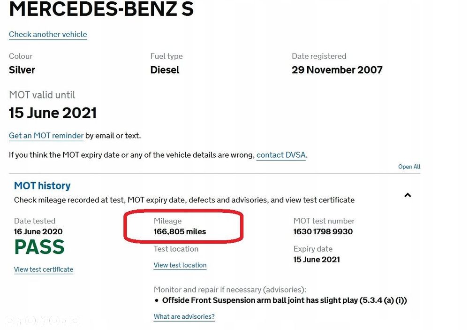Click the 16 June 2020 tested date
Viewport: 469px width, 330px height.
pos(38,231)
